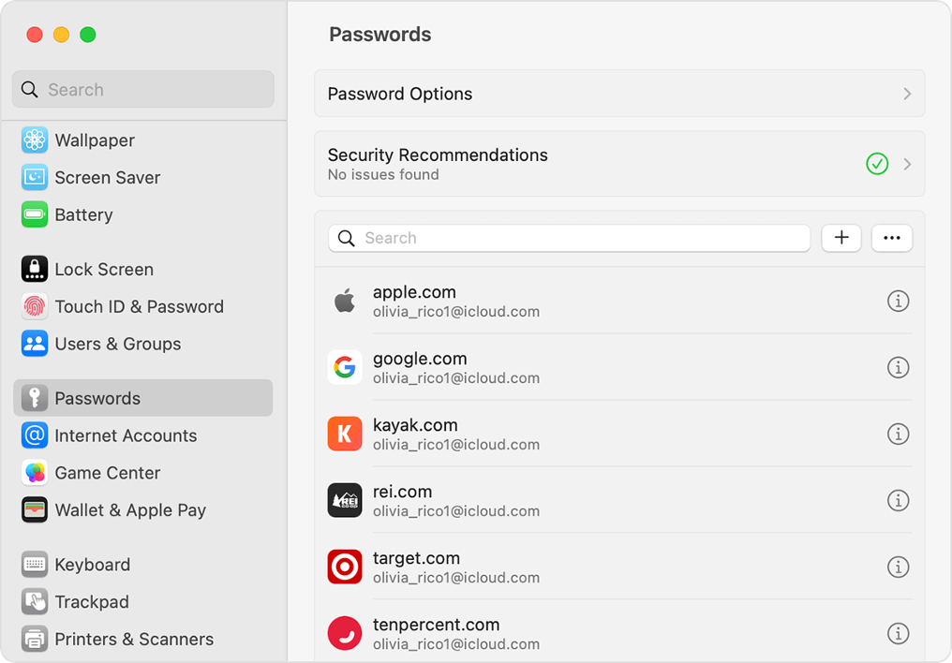Click the green Security Recommendations checkmark
The height and width of the screenshot is (663, 952).
pyautogui.click(x=877, y=164)
